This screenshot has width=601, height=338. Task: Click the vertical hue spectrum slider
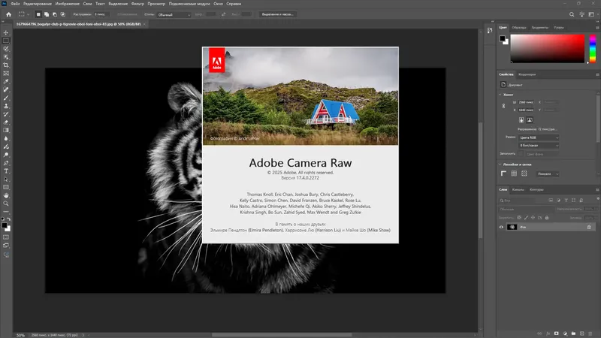591,50
